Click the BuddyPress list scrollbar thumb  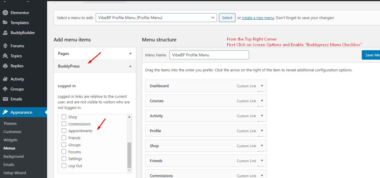pyautogui.click(x=129, y=155)
